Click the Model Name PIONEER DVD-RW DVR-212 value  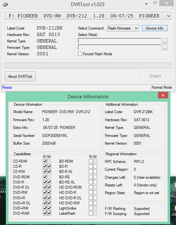point(66,112)
